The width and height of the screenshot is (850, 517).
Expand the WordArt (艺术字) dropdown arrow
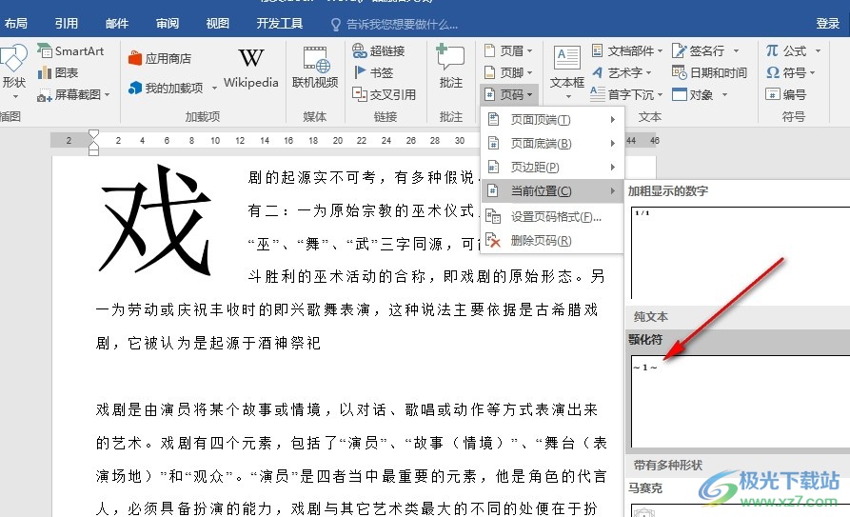click(648, 72)
